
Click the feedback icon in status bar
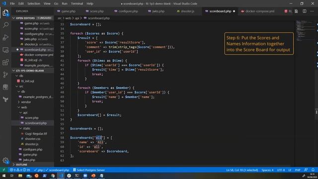click(x=306, y=170)
